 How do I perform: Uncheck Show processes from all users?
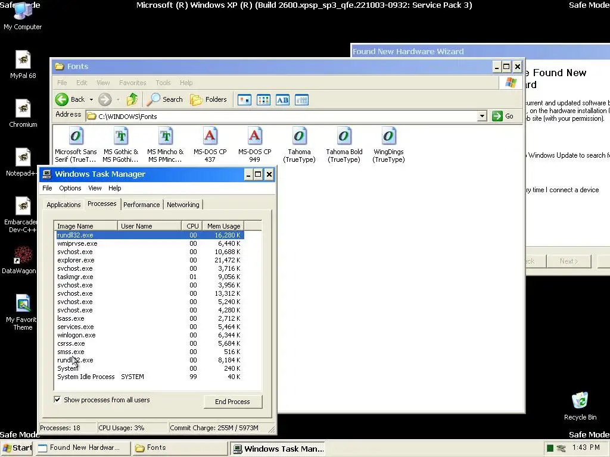pyautogui.click(x=57, y=399)
